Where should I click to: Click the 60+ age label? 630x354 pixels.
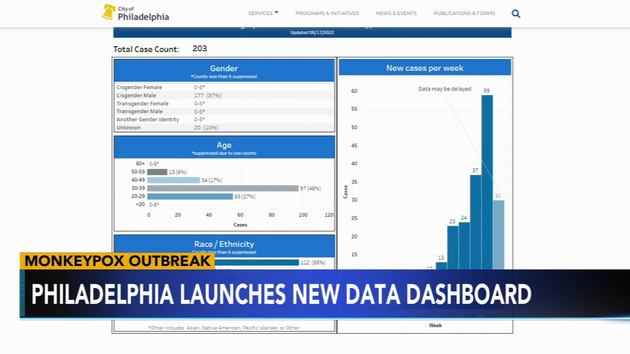point(140,164)
